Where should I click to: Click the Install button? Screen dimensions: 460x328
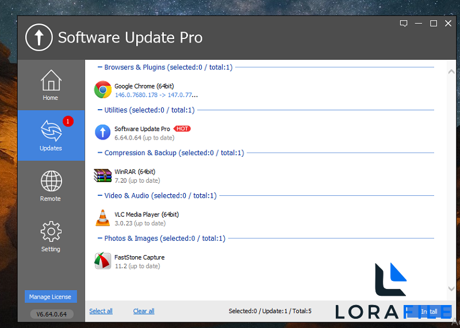(428, 311)
